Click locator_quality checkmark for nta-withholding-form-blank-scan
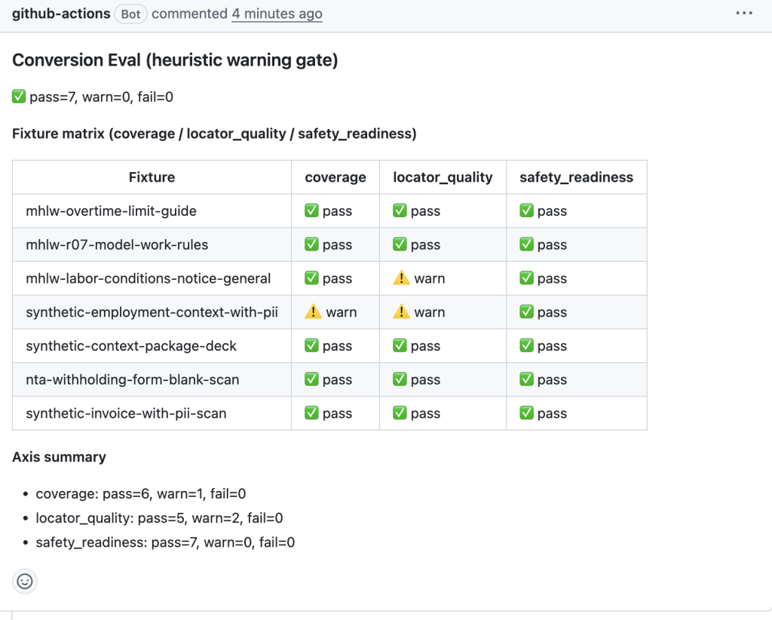Viewport: 772px width, 620px height. point(400,379)
